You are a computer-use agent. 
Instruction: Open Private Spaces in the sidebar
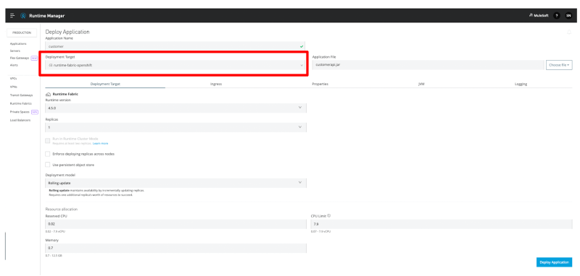click(20, 112)
